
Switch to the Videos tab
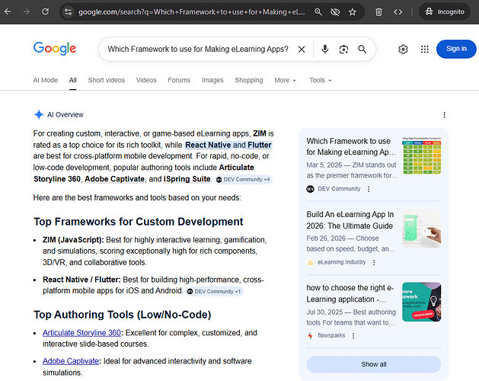point(146,80)
